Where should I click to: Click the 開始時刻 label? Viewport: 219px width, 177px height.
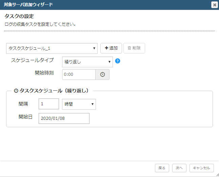(44, 73)
